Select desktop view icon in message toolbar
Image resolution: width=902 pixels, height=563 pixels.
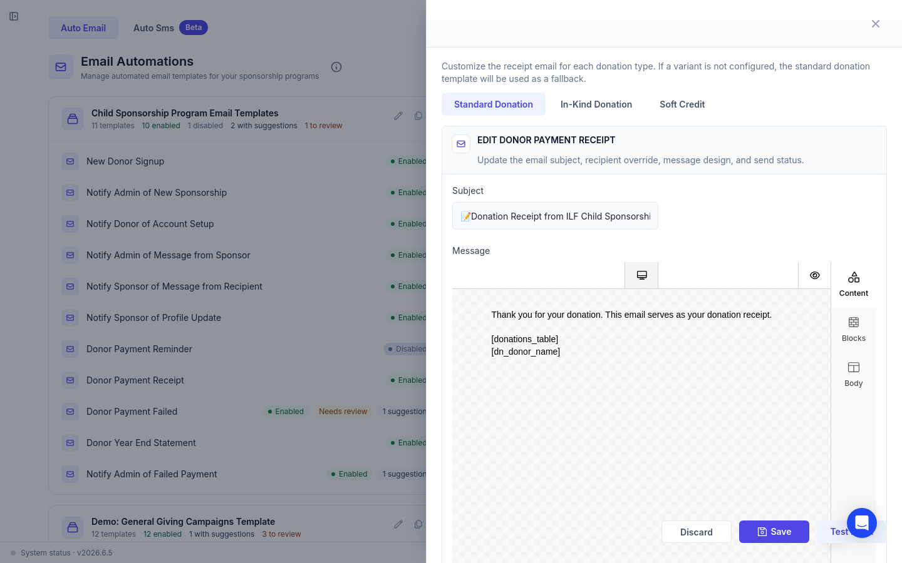pos(641,275)
